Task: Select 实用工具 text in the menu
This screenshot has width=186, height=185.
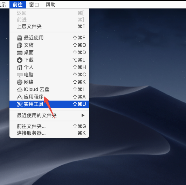Action: click(x=34, y=104)
